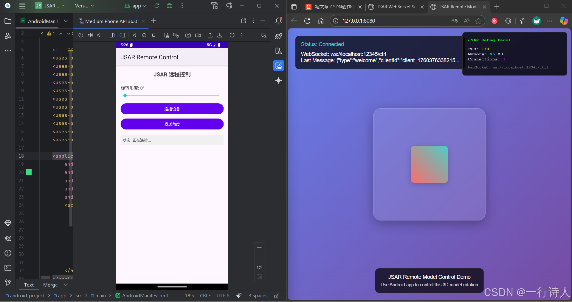Click the CRLF line separator status item
Screen dimensions: 572x302
point(205,295)
